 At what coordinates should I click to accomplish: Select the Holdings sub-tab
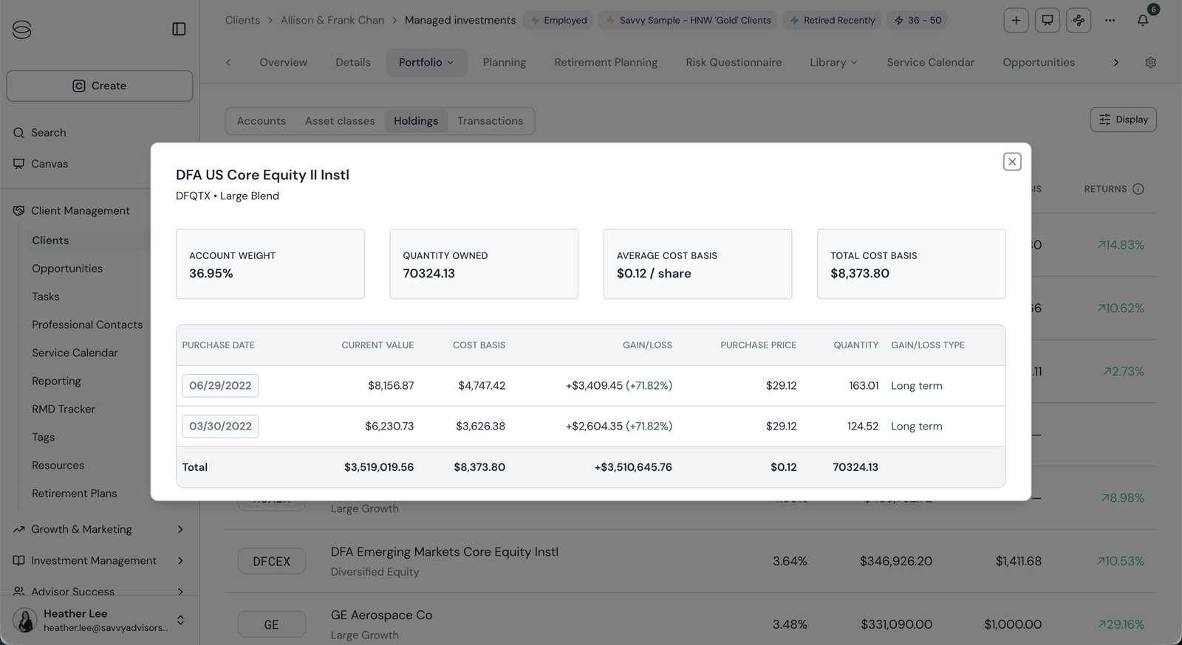click(416, 121)
